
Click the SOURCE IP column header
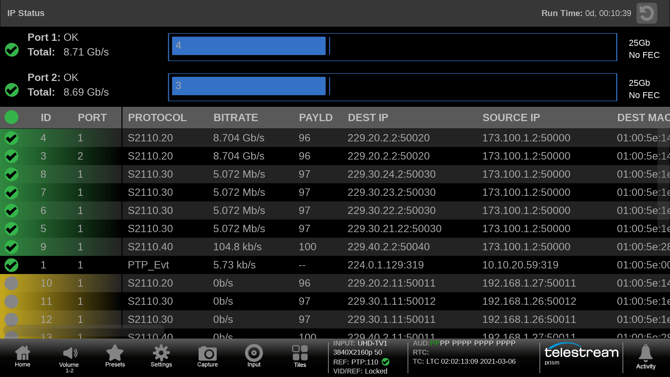(511, 118)
